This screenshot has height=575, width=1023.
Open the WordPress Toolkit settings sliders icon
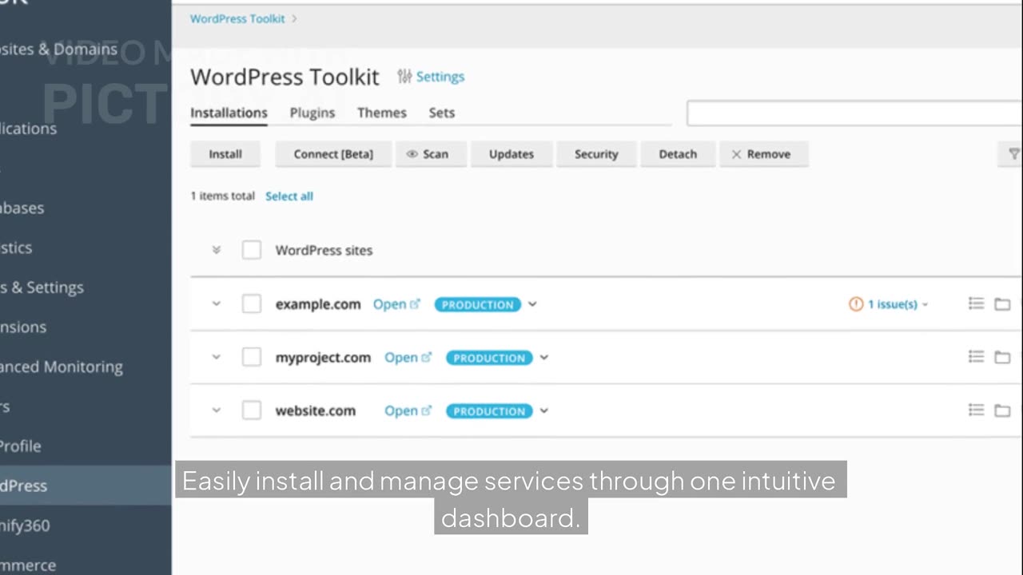pyautogui.click(x=404, y=77)
